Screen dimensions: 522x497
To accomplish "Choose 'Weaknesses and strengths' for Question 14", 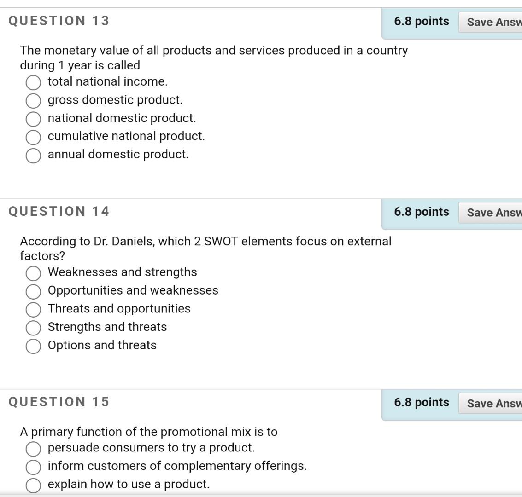I will point(33,273).
